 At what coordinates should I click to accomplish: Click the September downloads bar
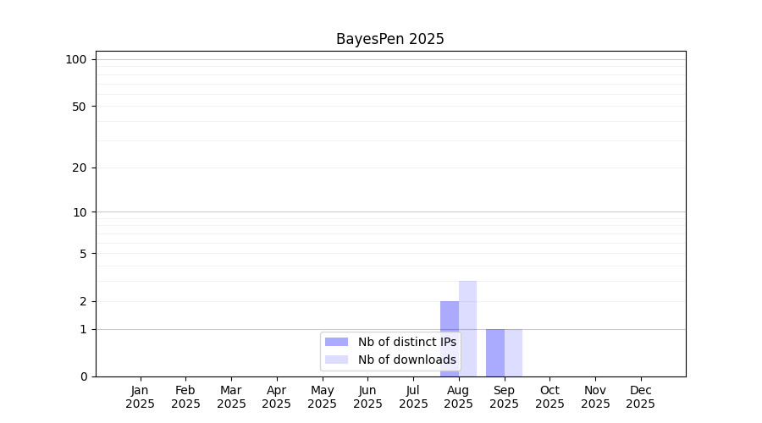(513, 353)
